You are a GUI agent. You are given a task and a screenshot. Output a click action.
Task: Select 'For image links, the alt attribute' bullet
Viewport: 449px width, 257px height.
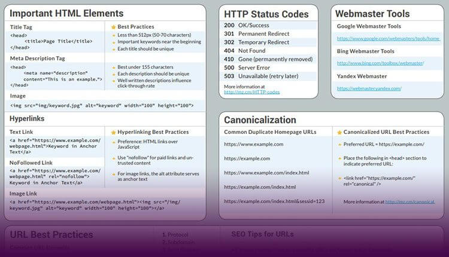[158, 176]
